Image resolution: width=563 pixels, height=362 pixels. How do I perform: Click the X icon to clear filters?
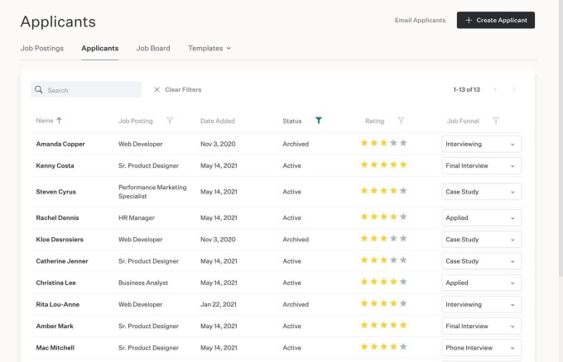[x=157, y=89]
